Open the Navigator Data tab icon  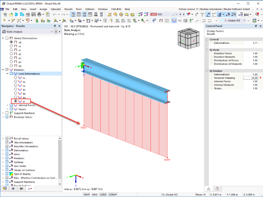tap(5, 188)
